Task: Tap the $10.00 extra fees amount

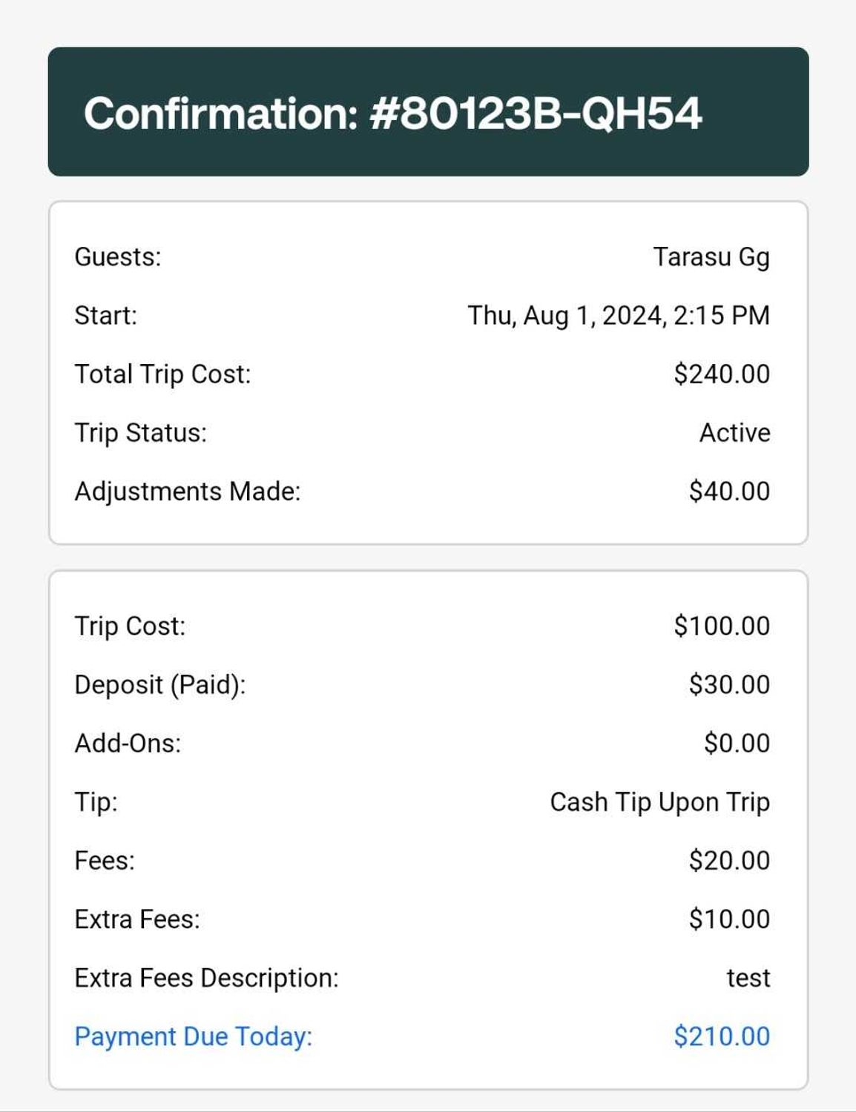Action: coord(728,919)
